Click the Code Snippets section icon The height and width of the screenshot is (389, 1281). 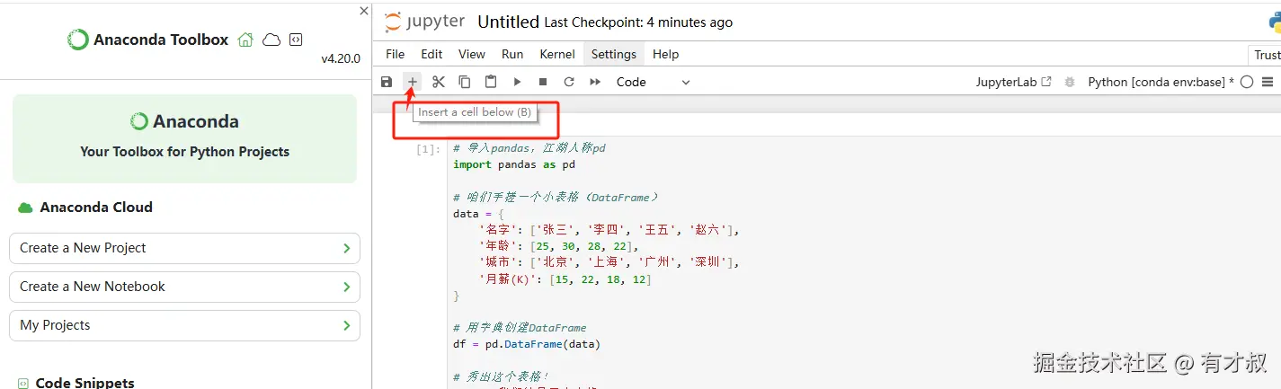click(23, 384)
